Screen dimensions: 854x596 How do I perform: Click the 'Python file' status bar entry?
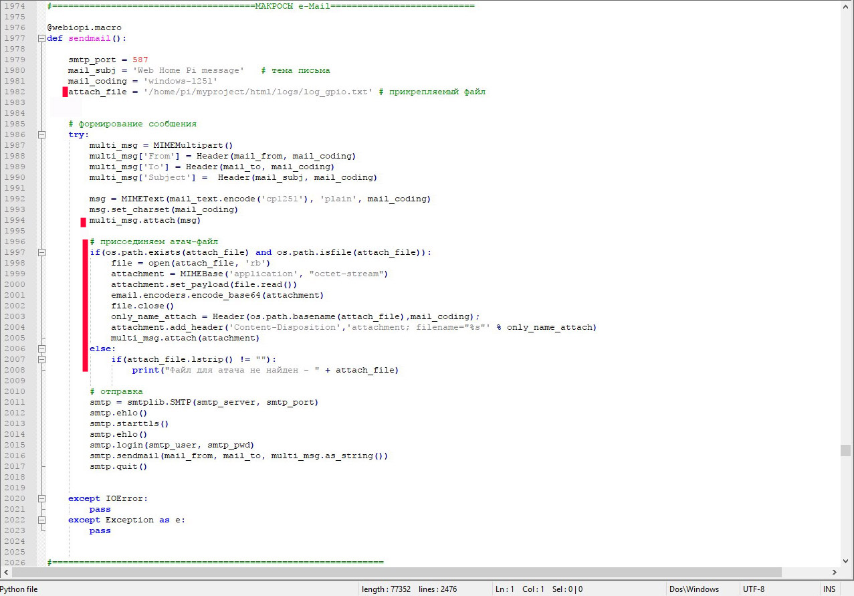click(x=19, y=589)
